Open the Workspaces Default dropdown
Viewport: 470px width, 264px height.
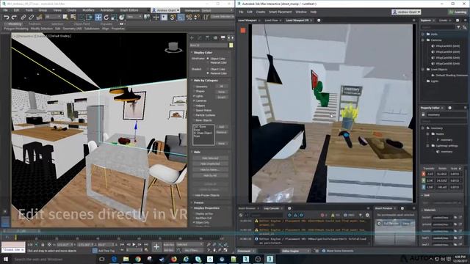217,10
